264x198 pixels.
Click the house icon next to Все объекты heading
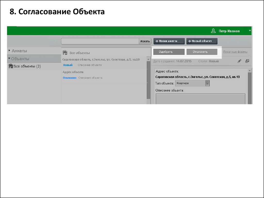click(65, 53)
